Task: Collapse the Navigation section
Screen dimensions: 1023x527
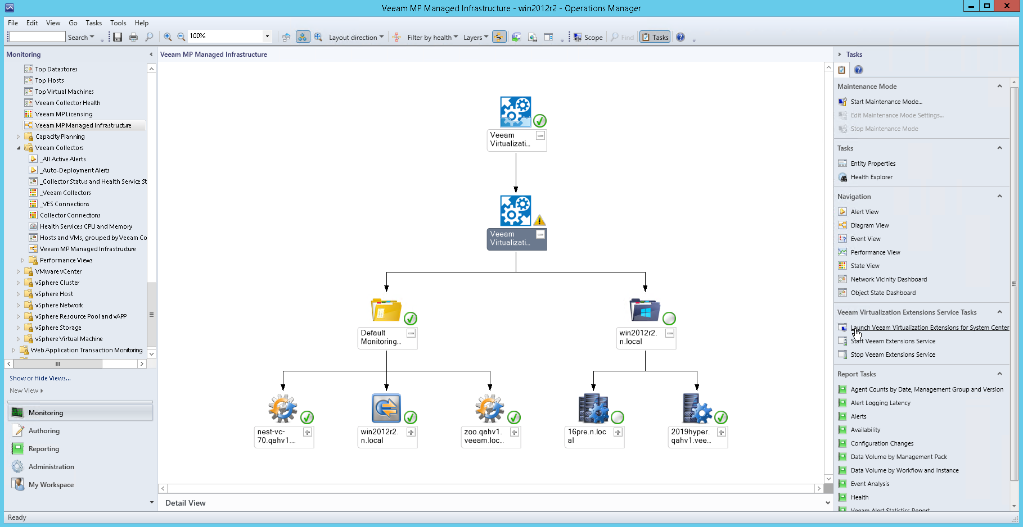Action: click(x=1000, y=196)
